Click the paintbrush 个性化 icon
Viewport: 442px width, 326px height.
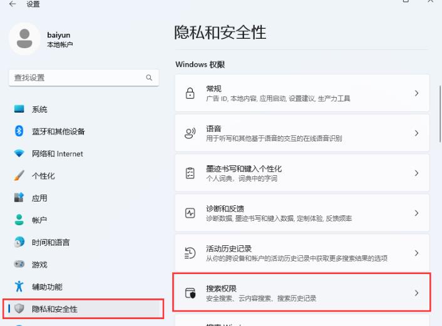(19, 176)
